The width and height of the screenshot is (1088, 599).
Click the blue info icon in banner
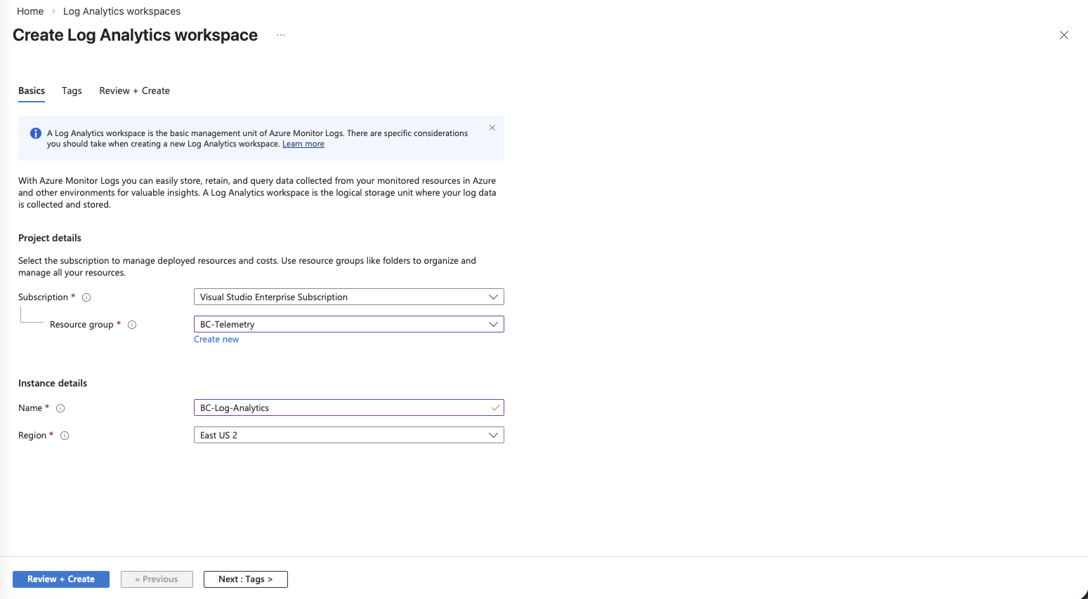[36, 133]
